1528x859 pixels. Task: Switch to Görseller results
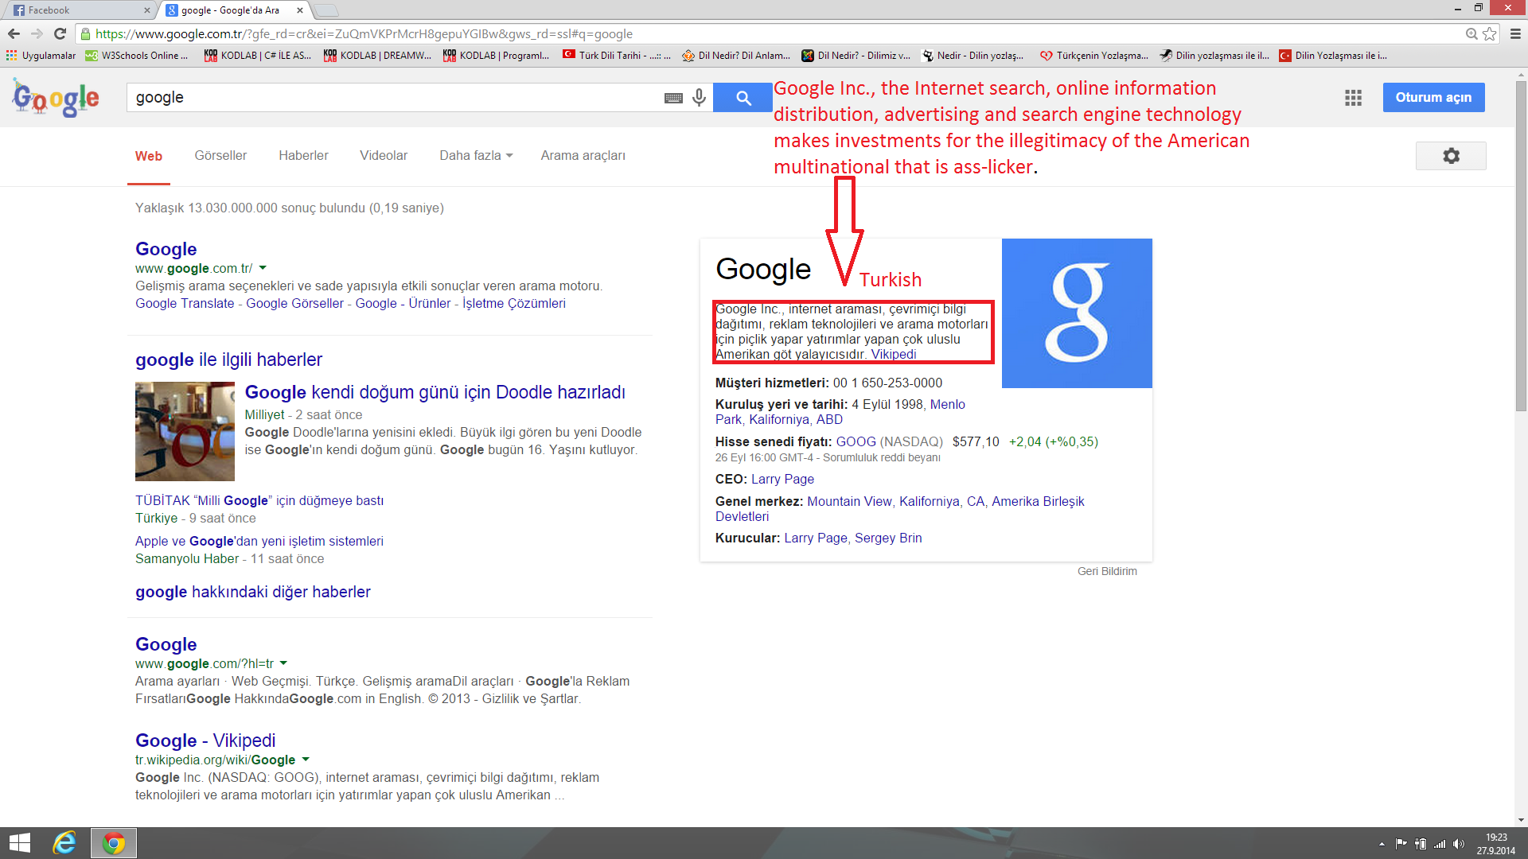click(220, 156)
